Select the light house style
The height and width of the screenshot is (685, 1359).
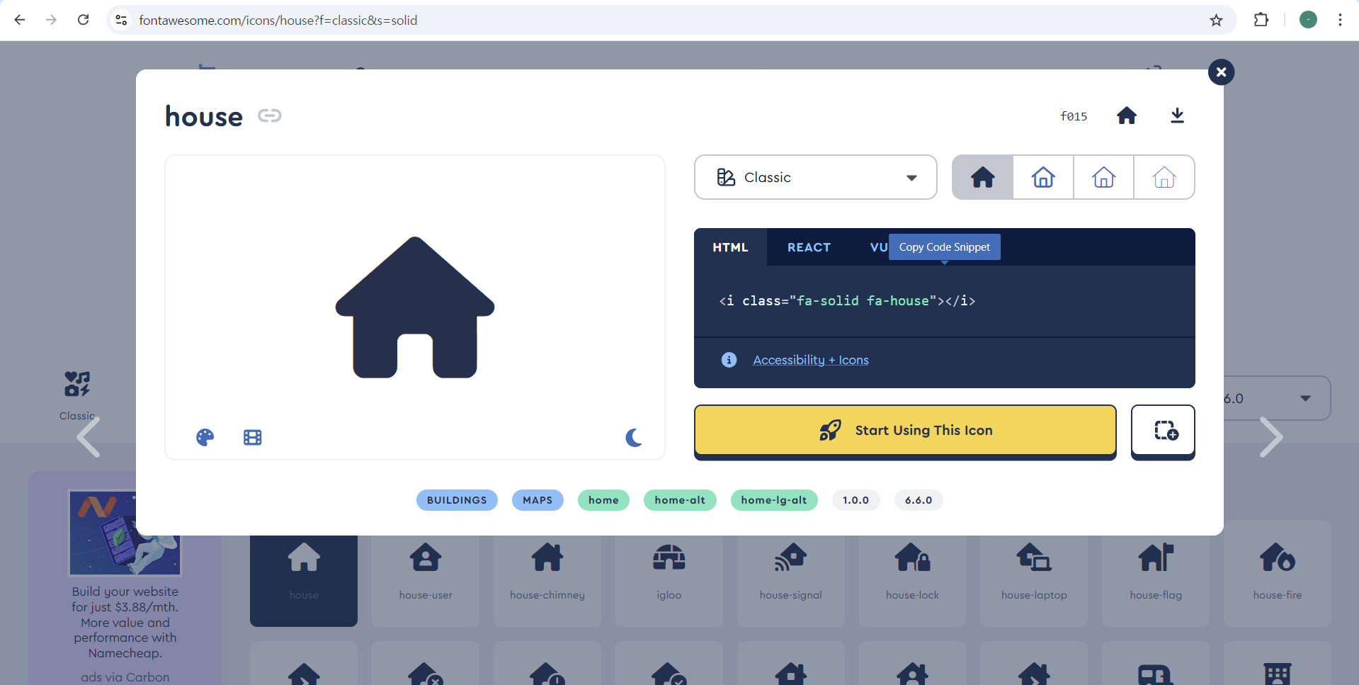1103,177
